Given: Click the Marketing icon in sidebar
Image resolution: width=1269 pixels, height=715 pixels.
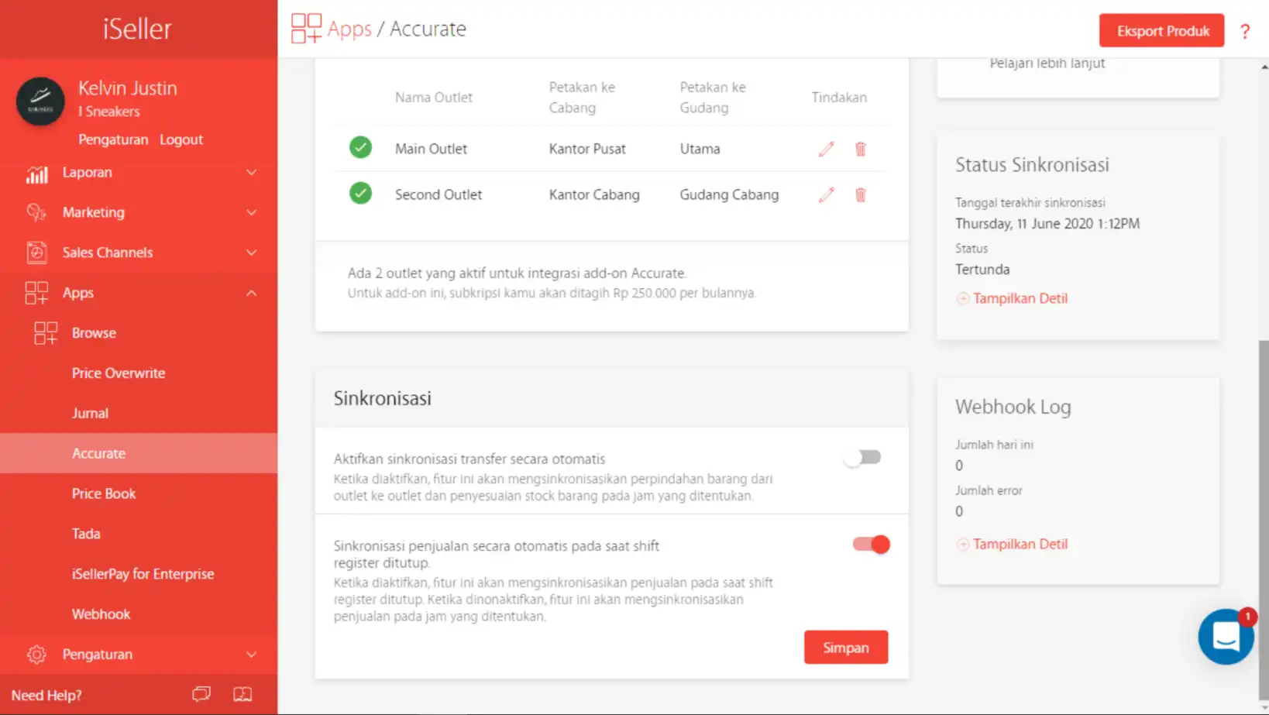Looking at the screenshot, I should coord(36,212).
